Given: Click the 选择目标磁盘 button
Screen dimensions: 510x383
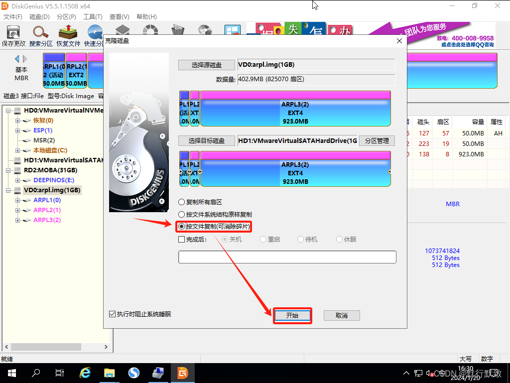Looking at the screenshot, I should [207, 141].
